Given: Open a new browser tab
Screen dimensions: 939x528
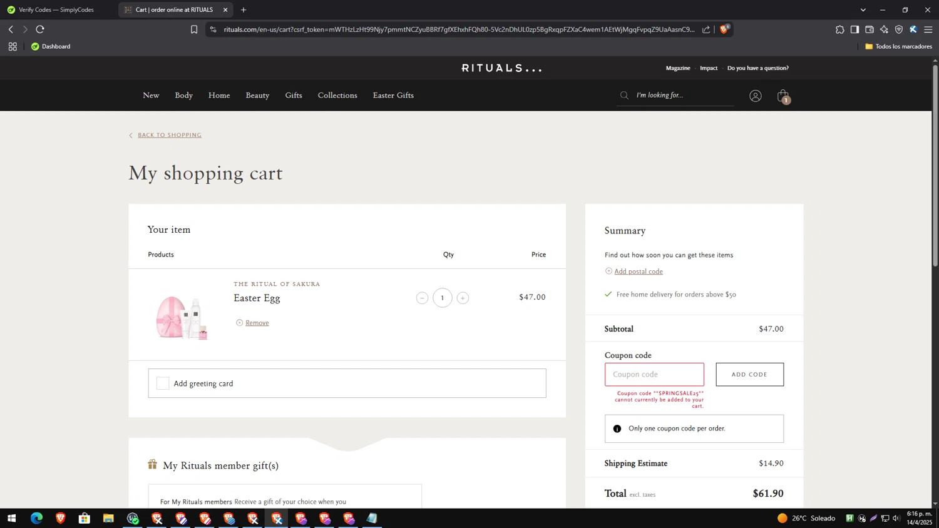Looking at the screenshot, I should point(244,10).
